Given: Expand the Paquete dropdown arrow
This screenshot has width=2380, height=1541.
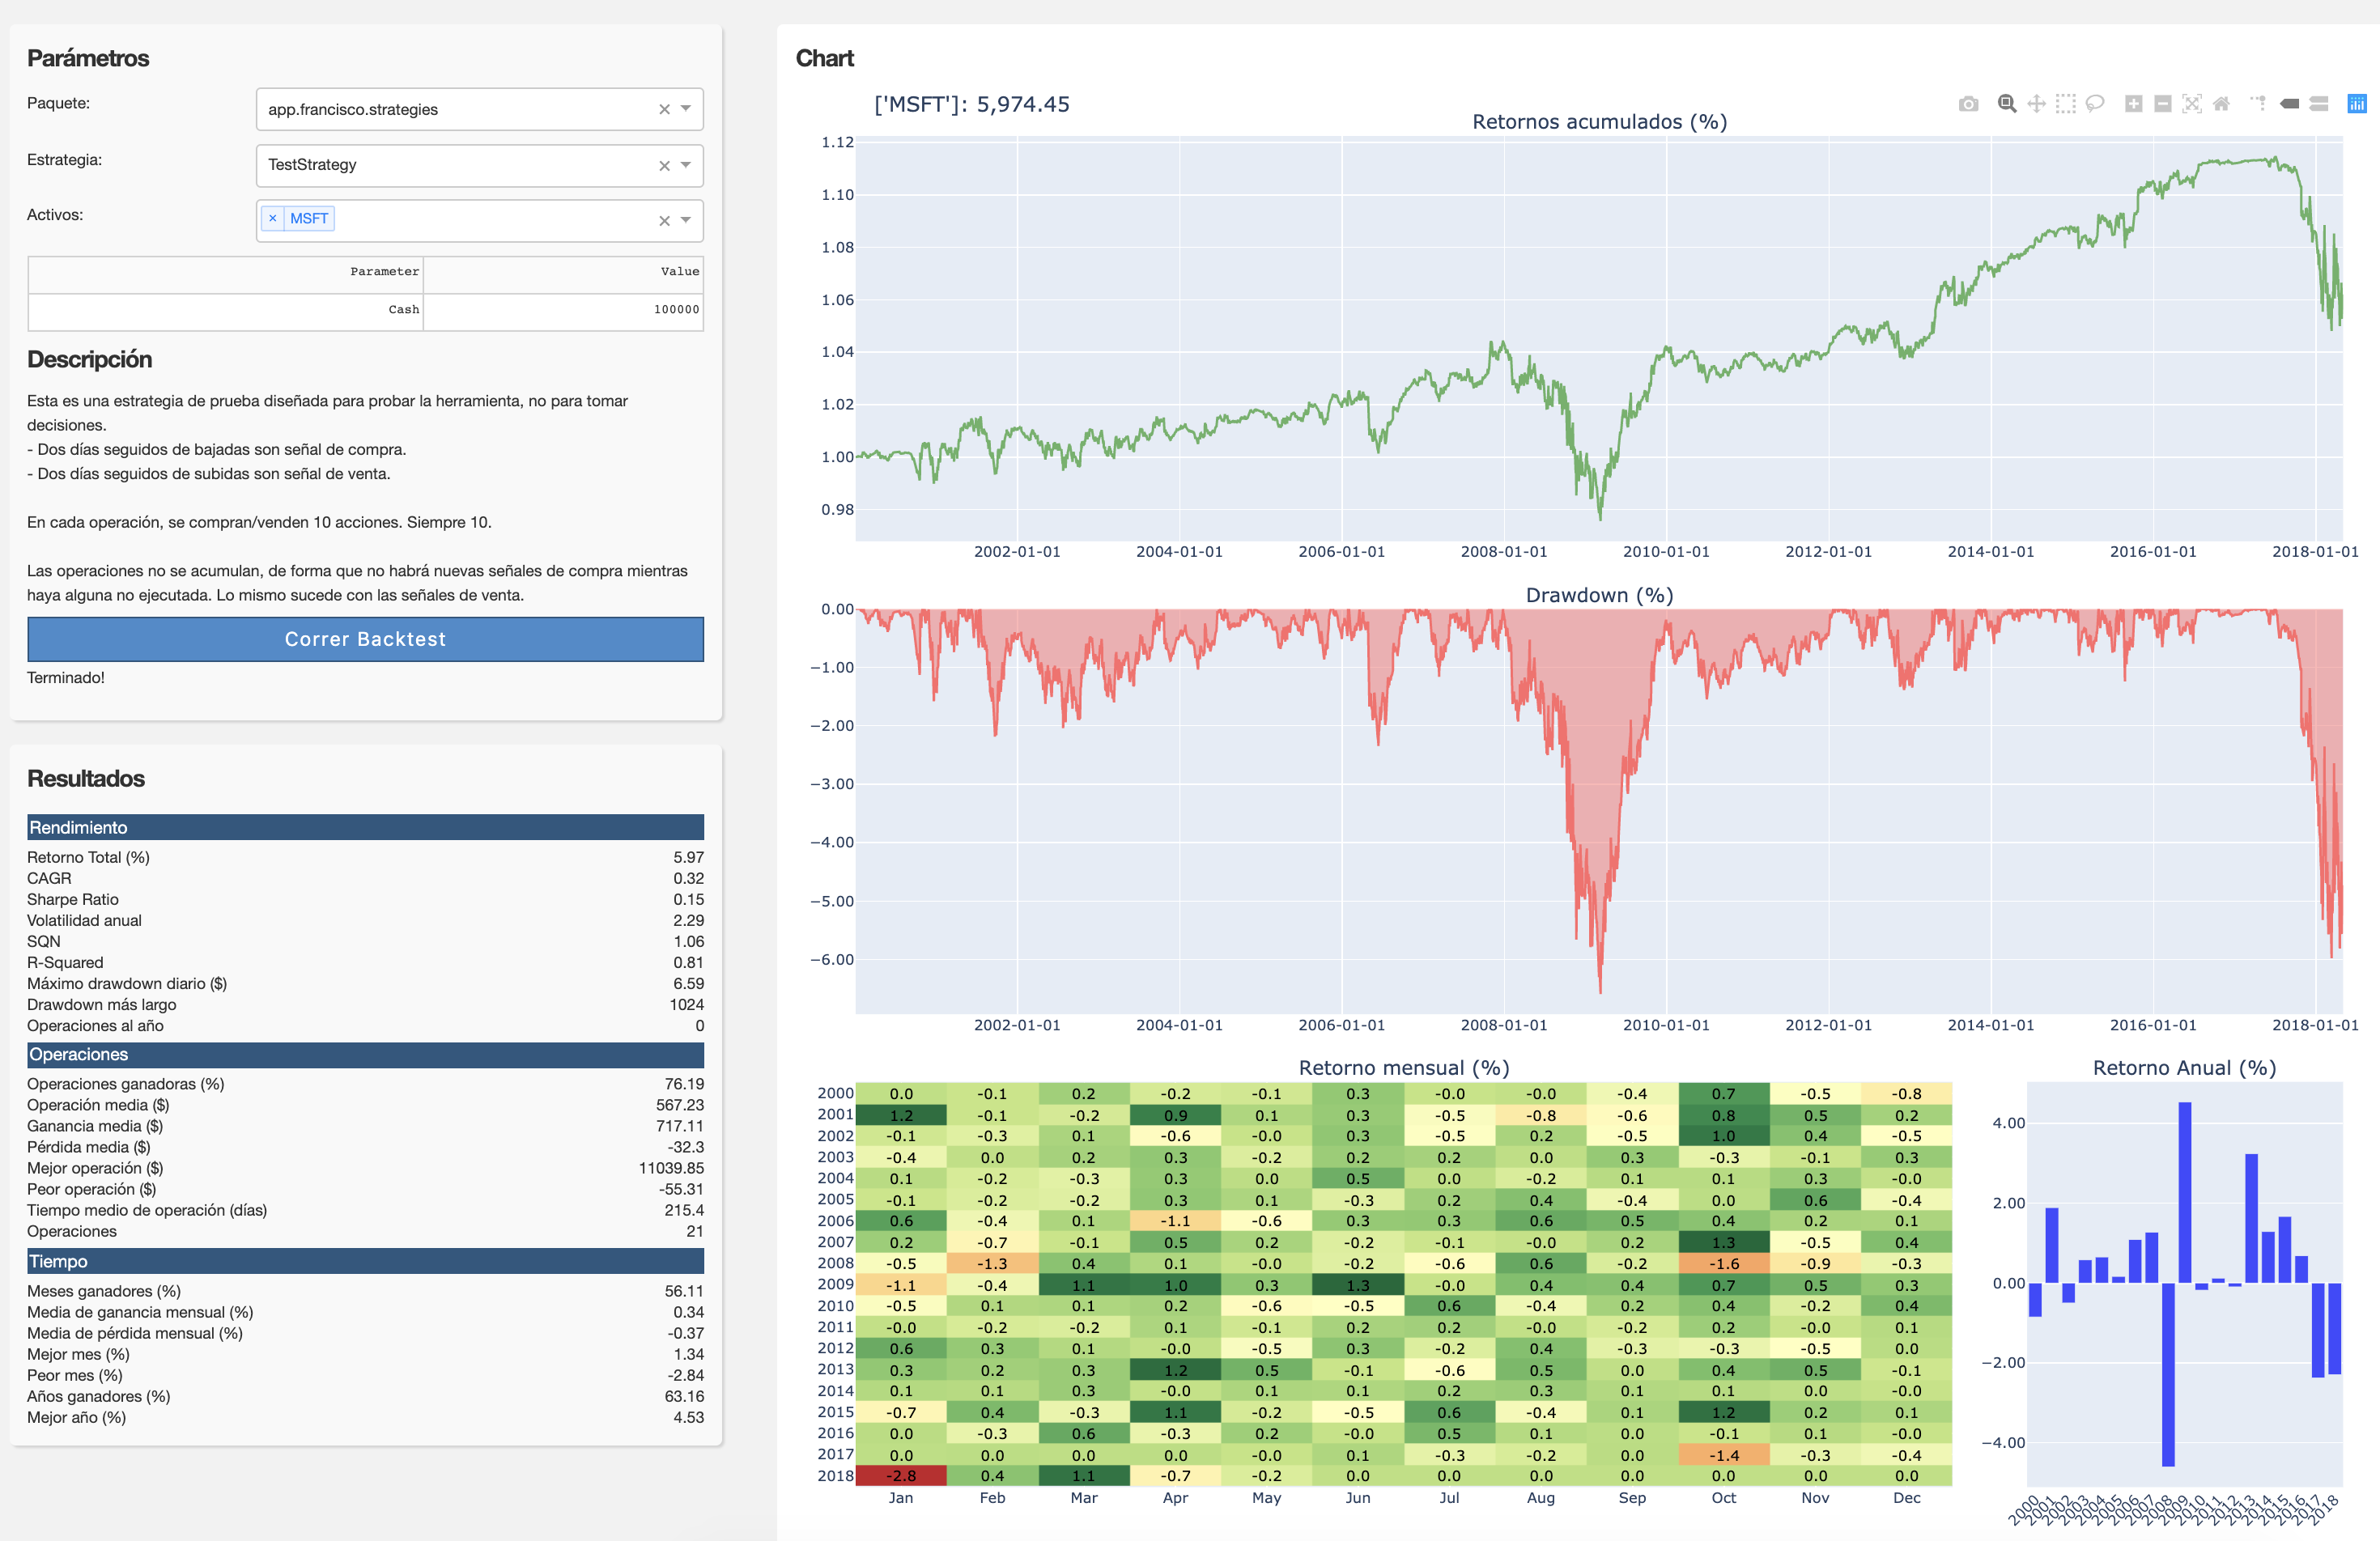Looking at the screenshot, I should [686, 109].
